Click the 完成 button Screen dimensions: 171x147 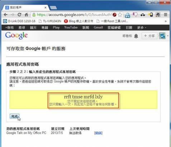click(14, 116)
